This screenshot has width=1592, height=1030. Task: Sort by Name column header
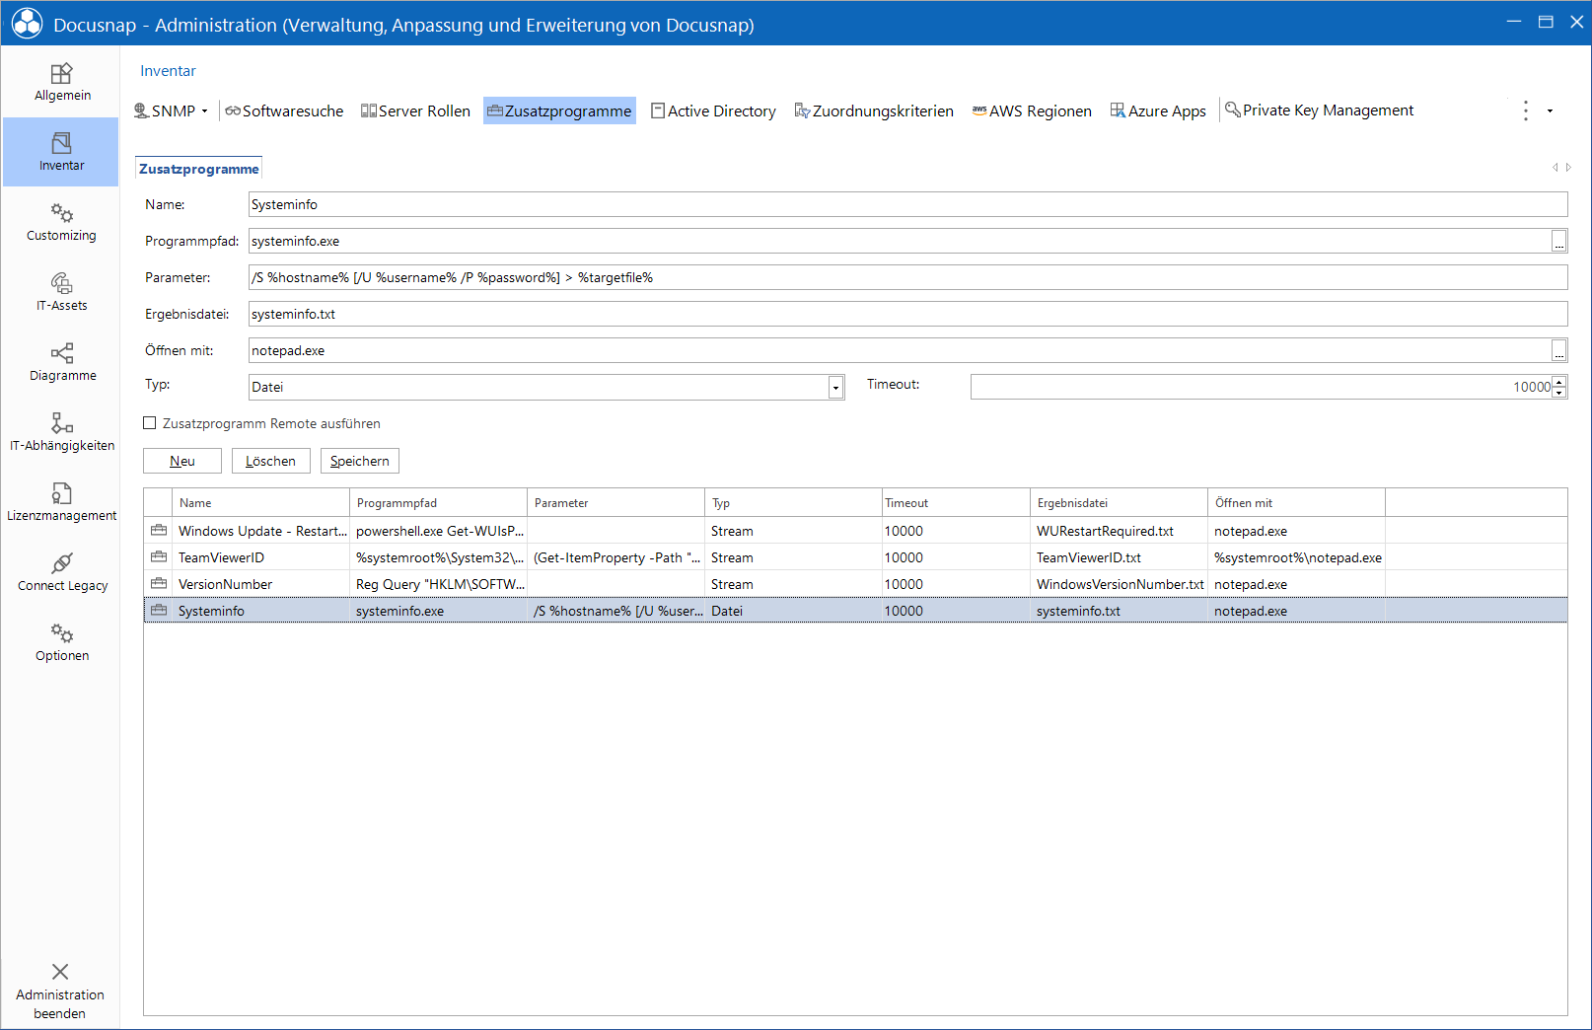coord(261,503)
